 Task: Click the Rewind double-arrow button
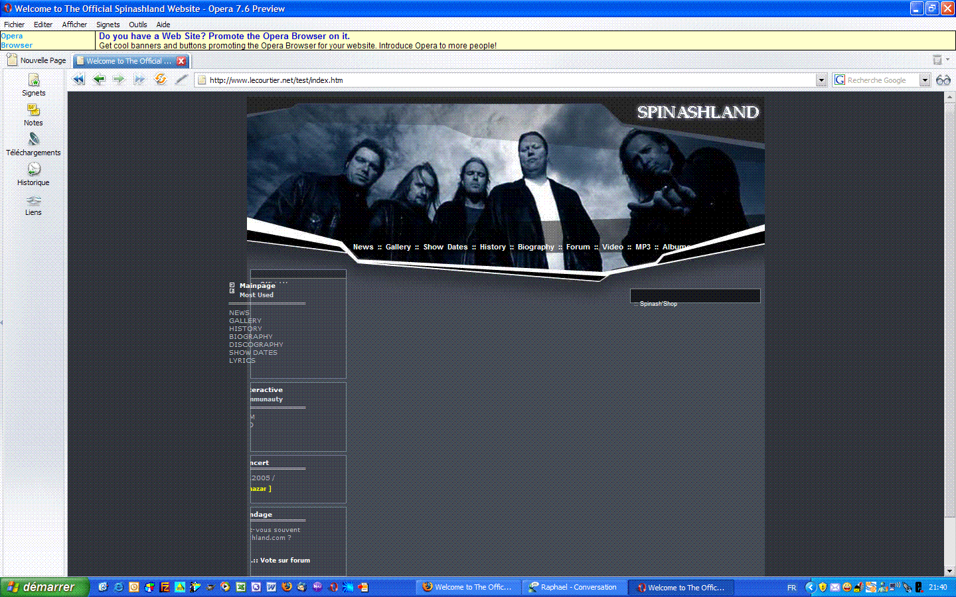(x=78, y=80)
